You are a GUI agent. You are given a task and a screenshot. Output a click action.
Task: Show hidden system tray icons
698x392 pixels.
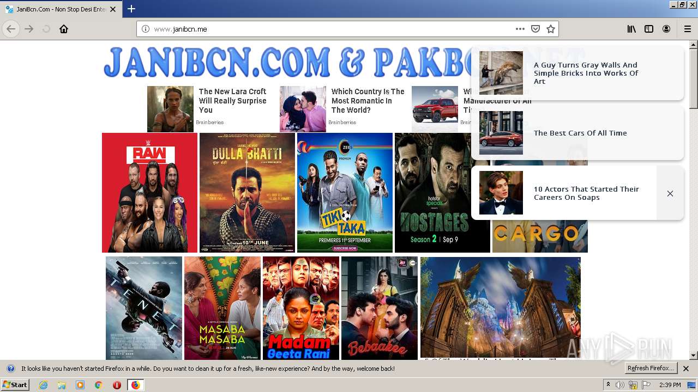[608, 385]
